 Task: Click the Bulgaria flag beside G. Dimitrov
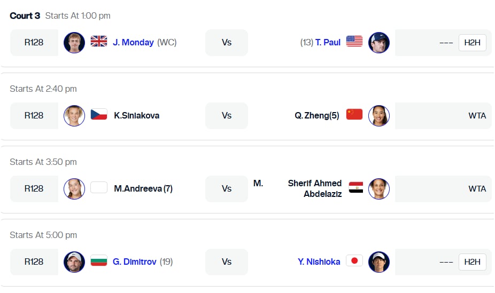pyautogui.click(x=99, y=260)
